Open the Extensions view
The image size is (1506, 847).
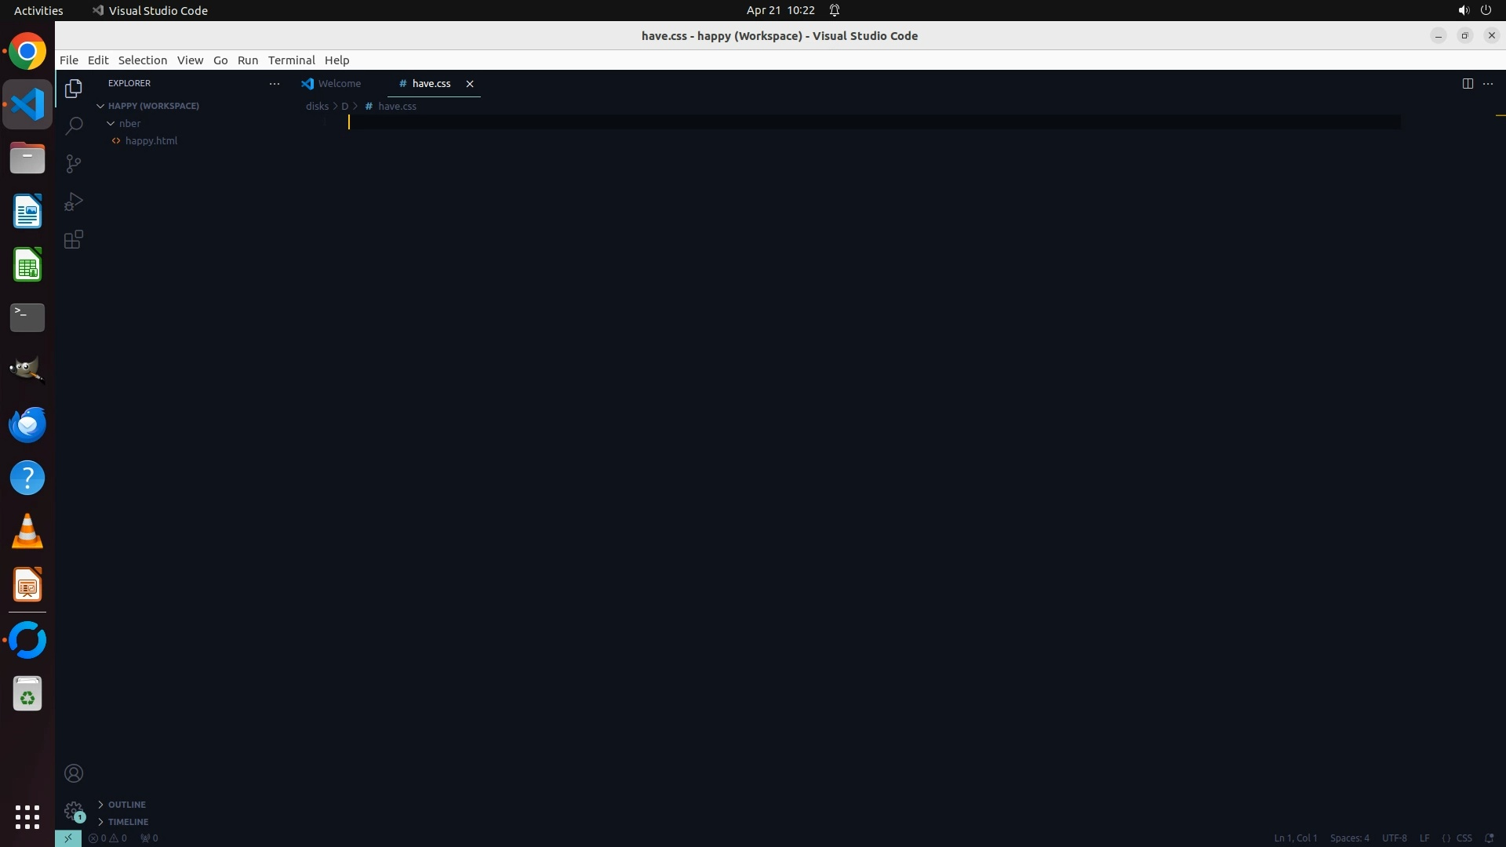coord(74,240)
